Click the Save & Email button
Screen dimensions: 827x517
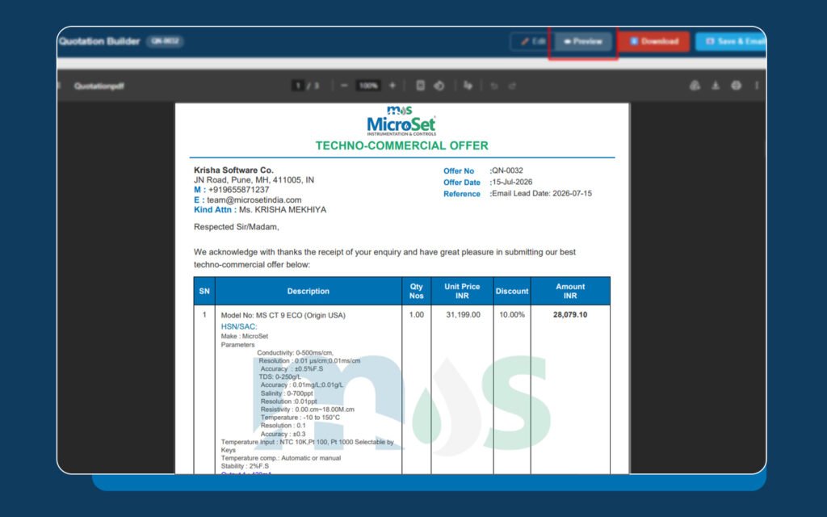732,41
